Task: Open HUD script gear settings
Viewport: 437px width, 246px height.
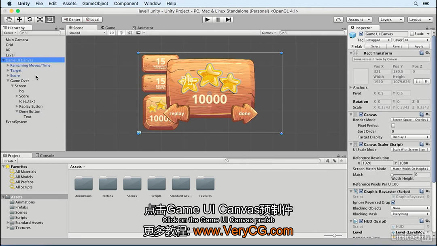Action: 428,221
